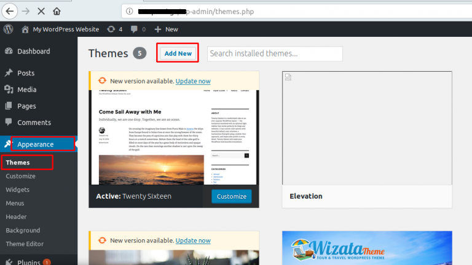Screen dimensions: 472x265
Task: Stop page loading with the X button
Action: tap(41, 12)
